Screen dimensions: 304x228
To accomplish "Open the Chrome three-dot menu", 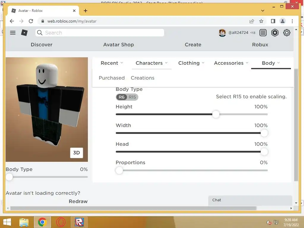I will coord(292,21).
